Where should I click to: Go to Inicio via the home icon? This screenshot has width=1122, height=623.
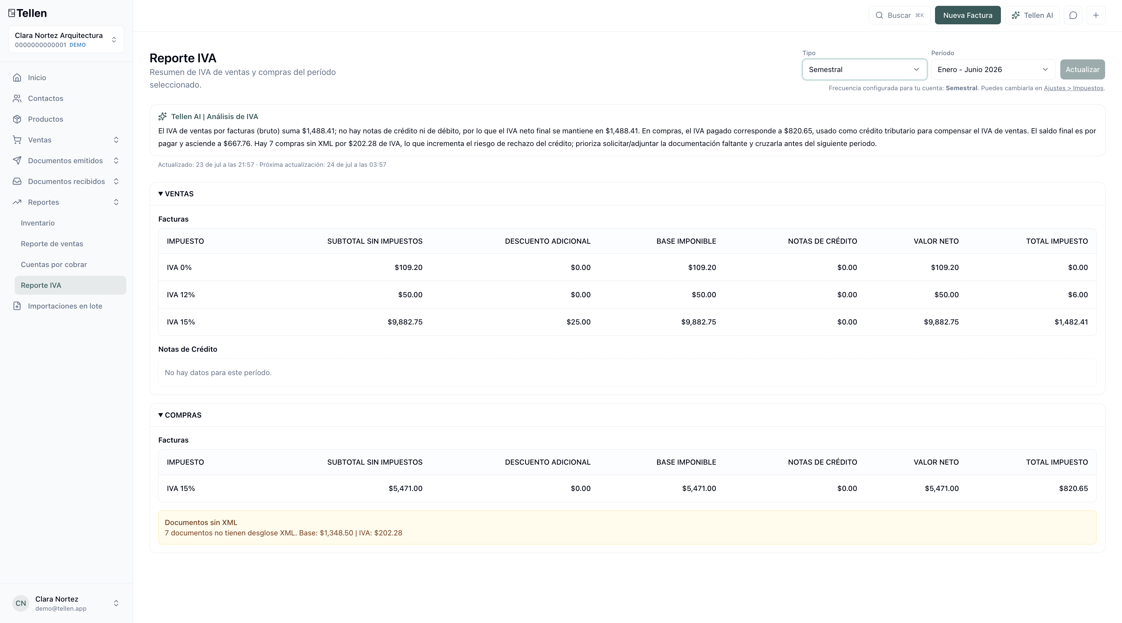[17, 78]
